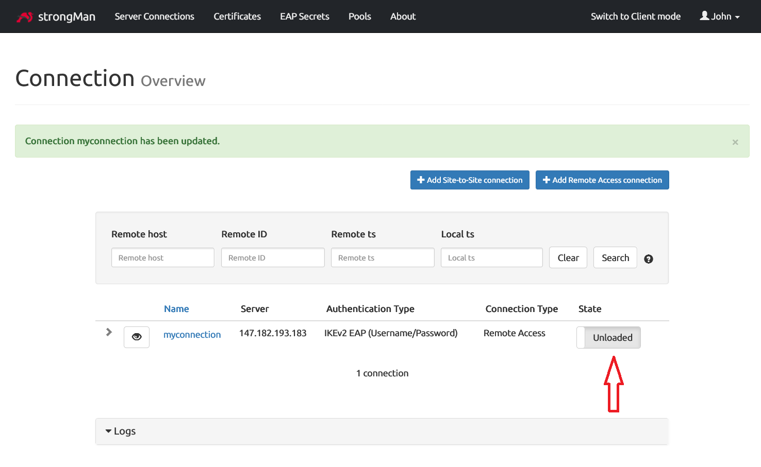Screen dimensions: 761x467
Task: Click inside the Remote host input field
Action: pos(162,257)
